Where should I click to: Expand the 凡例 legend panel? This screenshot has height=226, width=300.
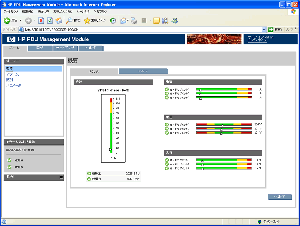[x=61, y=177]
